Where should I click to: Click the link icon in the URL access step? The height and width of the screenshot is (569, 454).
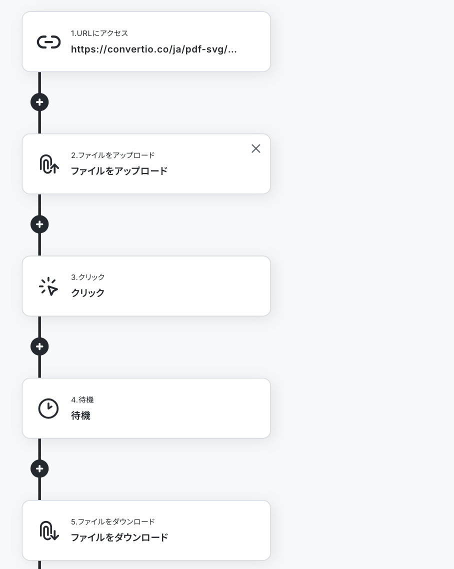(x=48, y=42)
